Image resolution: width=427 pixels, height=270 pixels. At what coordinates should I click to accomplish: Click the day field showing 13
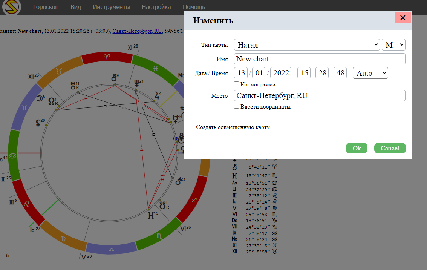coord(241,73)
